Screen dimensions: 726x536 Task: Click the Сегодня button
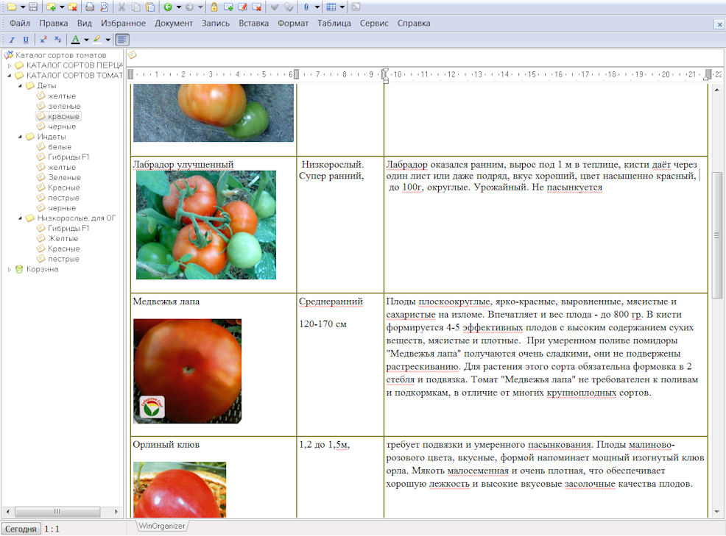(21, 529)
